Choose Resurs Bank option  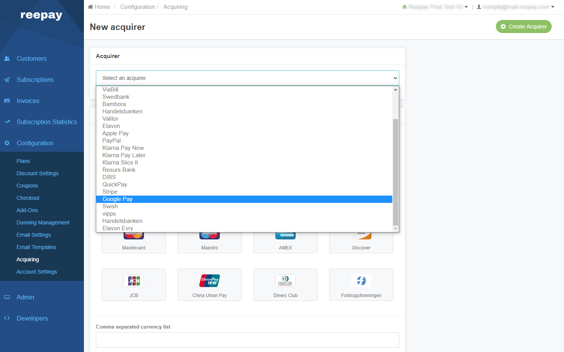click(244, 170)
